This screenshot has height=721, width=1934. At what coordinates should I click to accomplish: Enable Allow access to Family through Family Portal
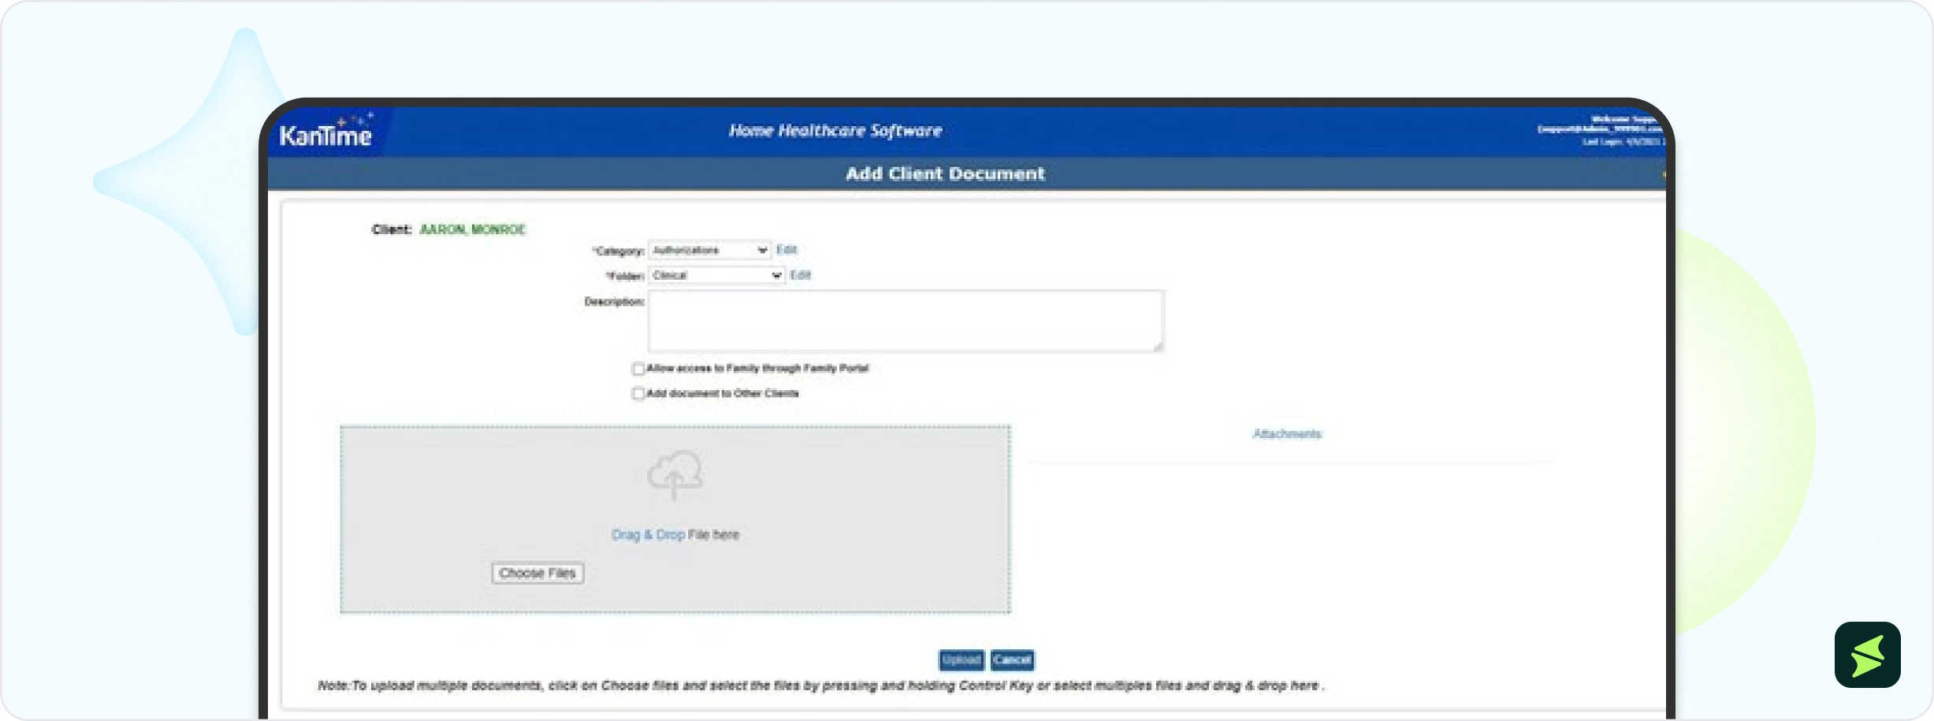click(638, 369)
